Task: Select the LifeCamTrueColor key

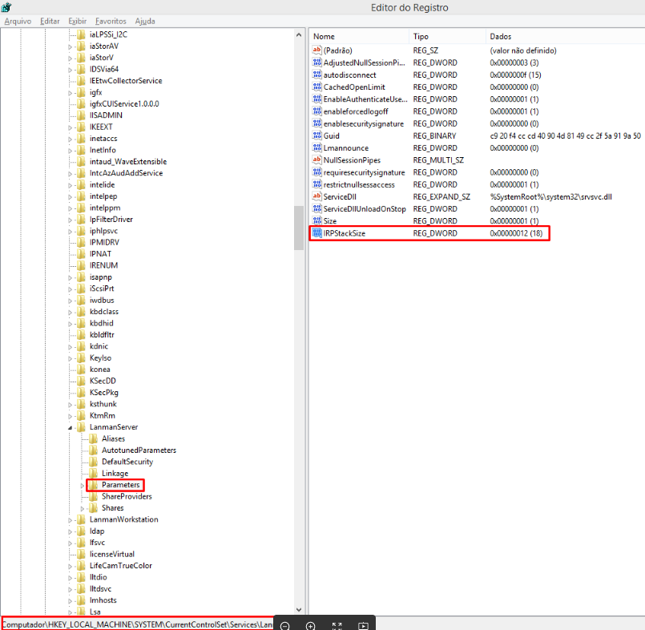Action: coord(121,565)
